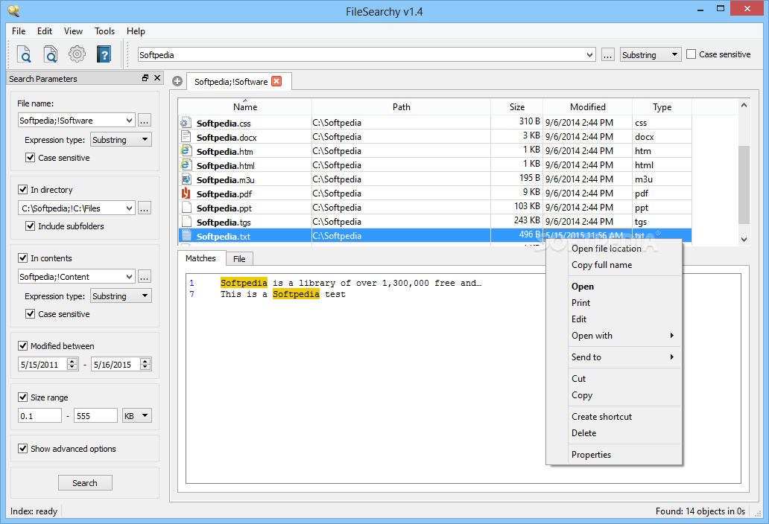Expand the Open with submenu
Screen dimensions: 769x524
pyautogui.click(x=614, y=336)
